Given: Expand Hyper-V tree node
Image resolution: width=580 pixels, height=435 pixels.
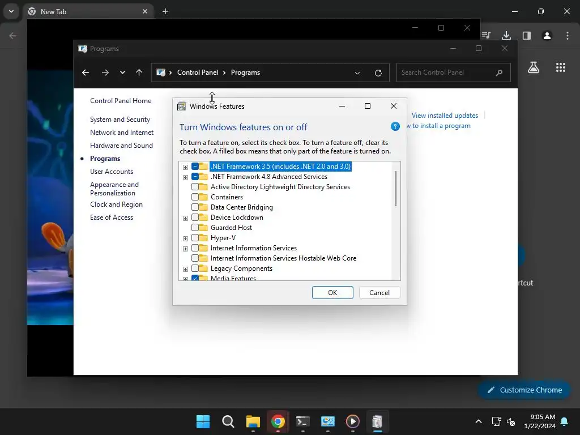Looking at the screenshot, I should 185,238.
